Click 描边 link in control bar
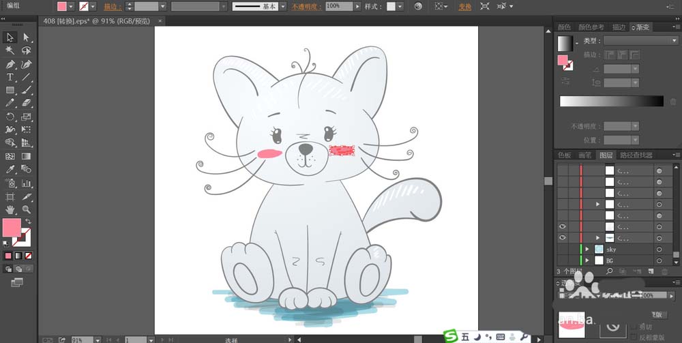This screenshot has width=682, height=343. pyautogui.click(x=113, y=7)
